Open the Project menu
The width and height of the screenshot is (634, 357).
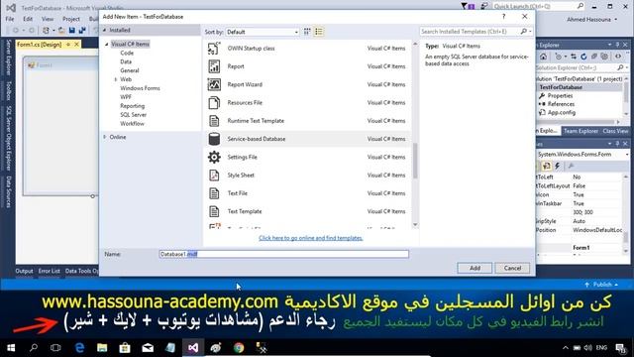(x=71, y=19)
